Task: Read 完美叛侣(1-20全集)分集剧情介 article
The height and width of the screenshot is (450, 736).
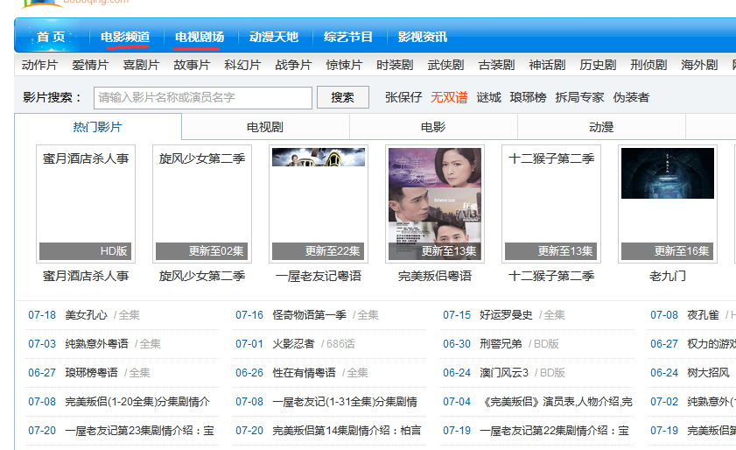Action: [137, 402]
